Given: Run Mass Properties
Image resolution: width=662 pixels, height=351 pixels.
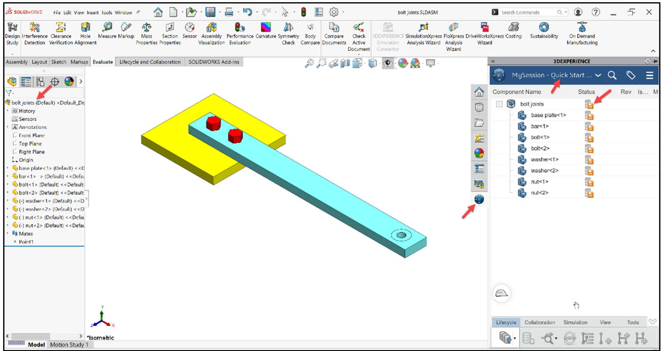Looking at the screenshot, I should (x=146, y=31).
